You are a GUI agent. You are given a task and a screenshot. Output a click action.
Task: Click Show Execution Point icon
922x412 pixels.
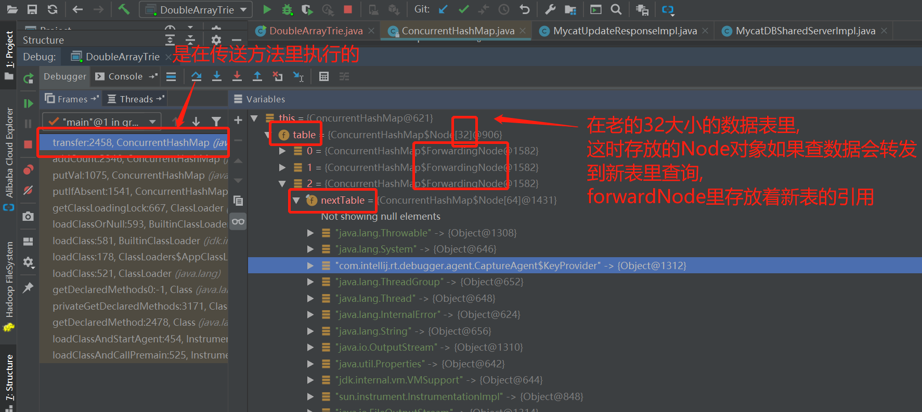point(171,77)
